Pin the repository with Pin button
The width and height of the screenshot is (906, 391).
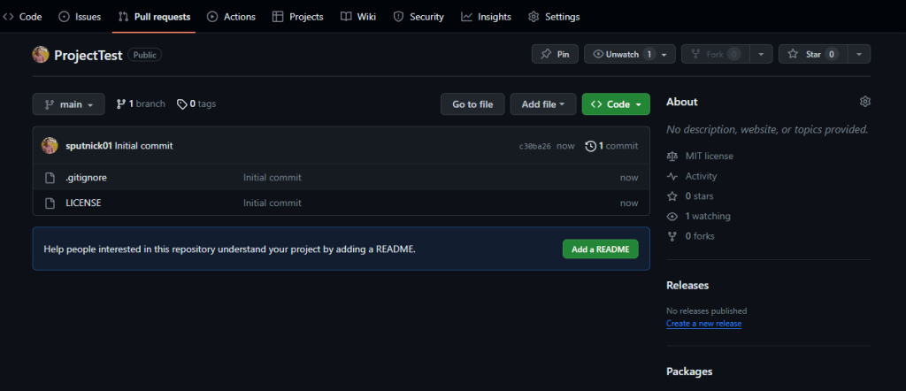(x=555, y=54)
